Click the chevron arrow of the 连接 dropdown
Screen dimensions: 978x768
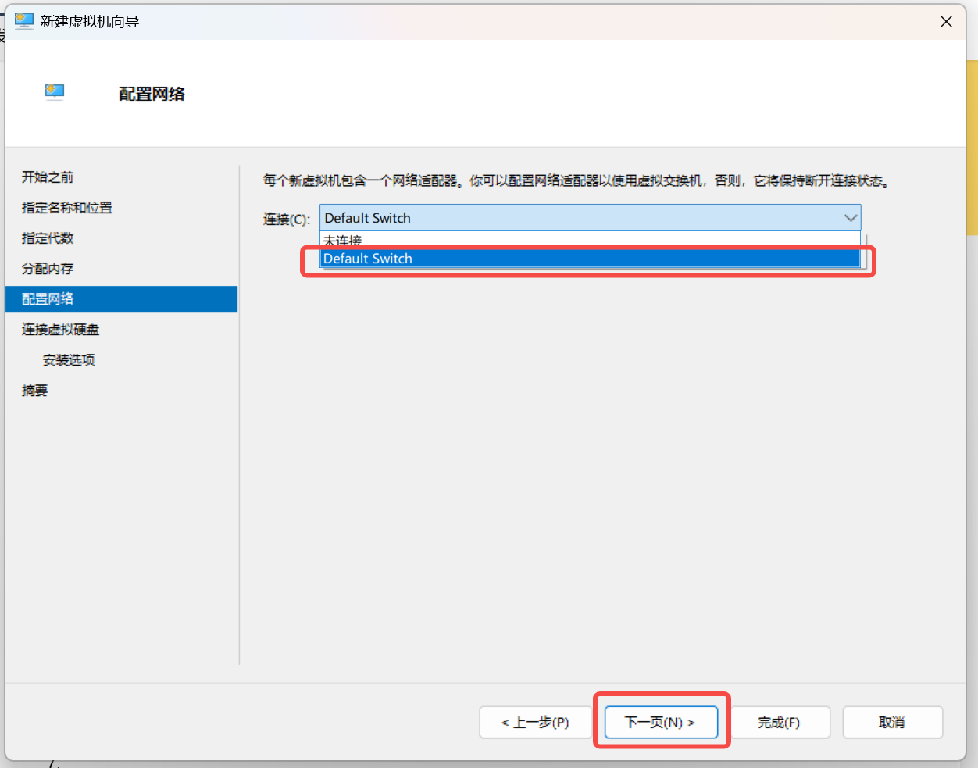pyautogui.click(x=850, y=218)
